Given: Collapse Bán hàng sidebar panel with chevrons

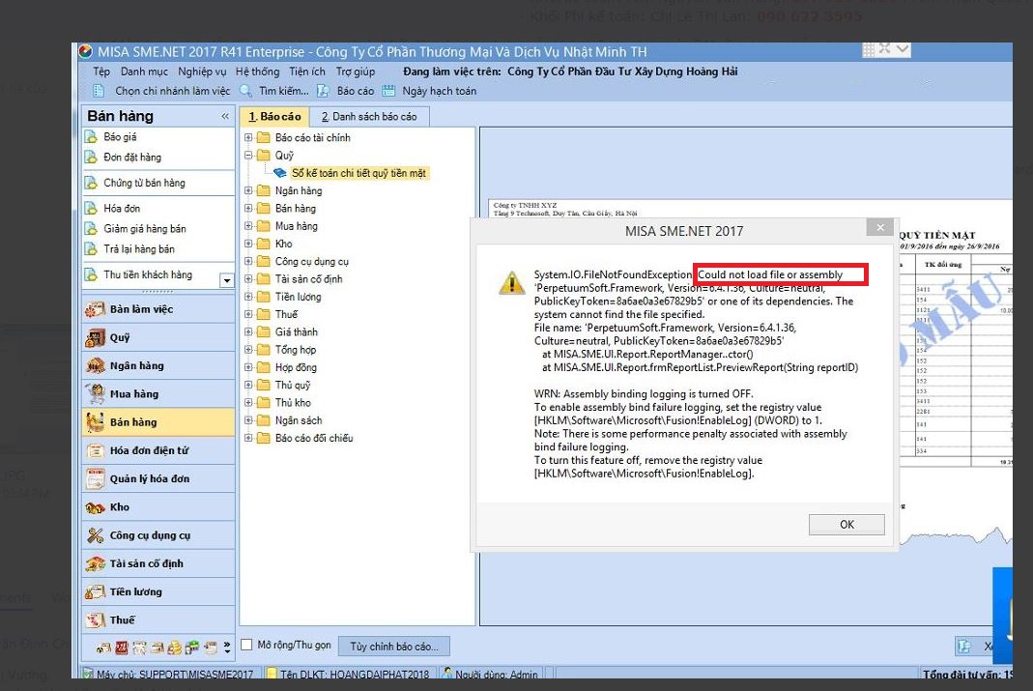Looking at the screenshot, I should pos(225,116).
